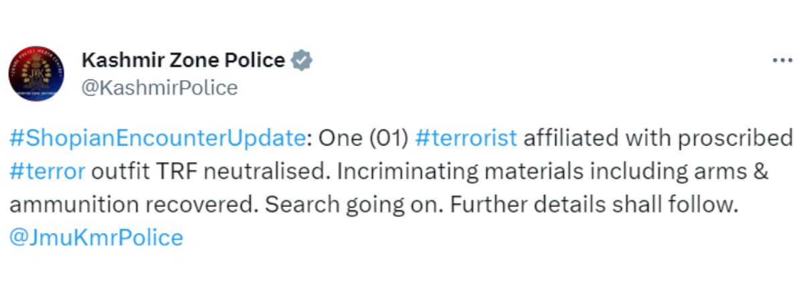Click the #terrorist hashtag
The width and height of the screenshot is (803, 303).
[466, 138]
